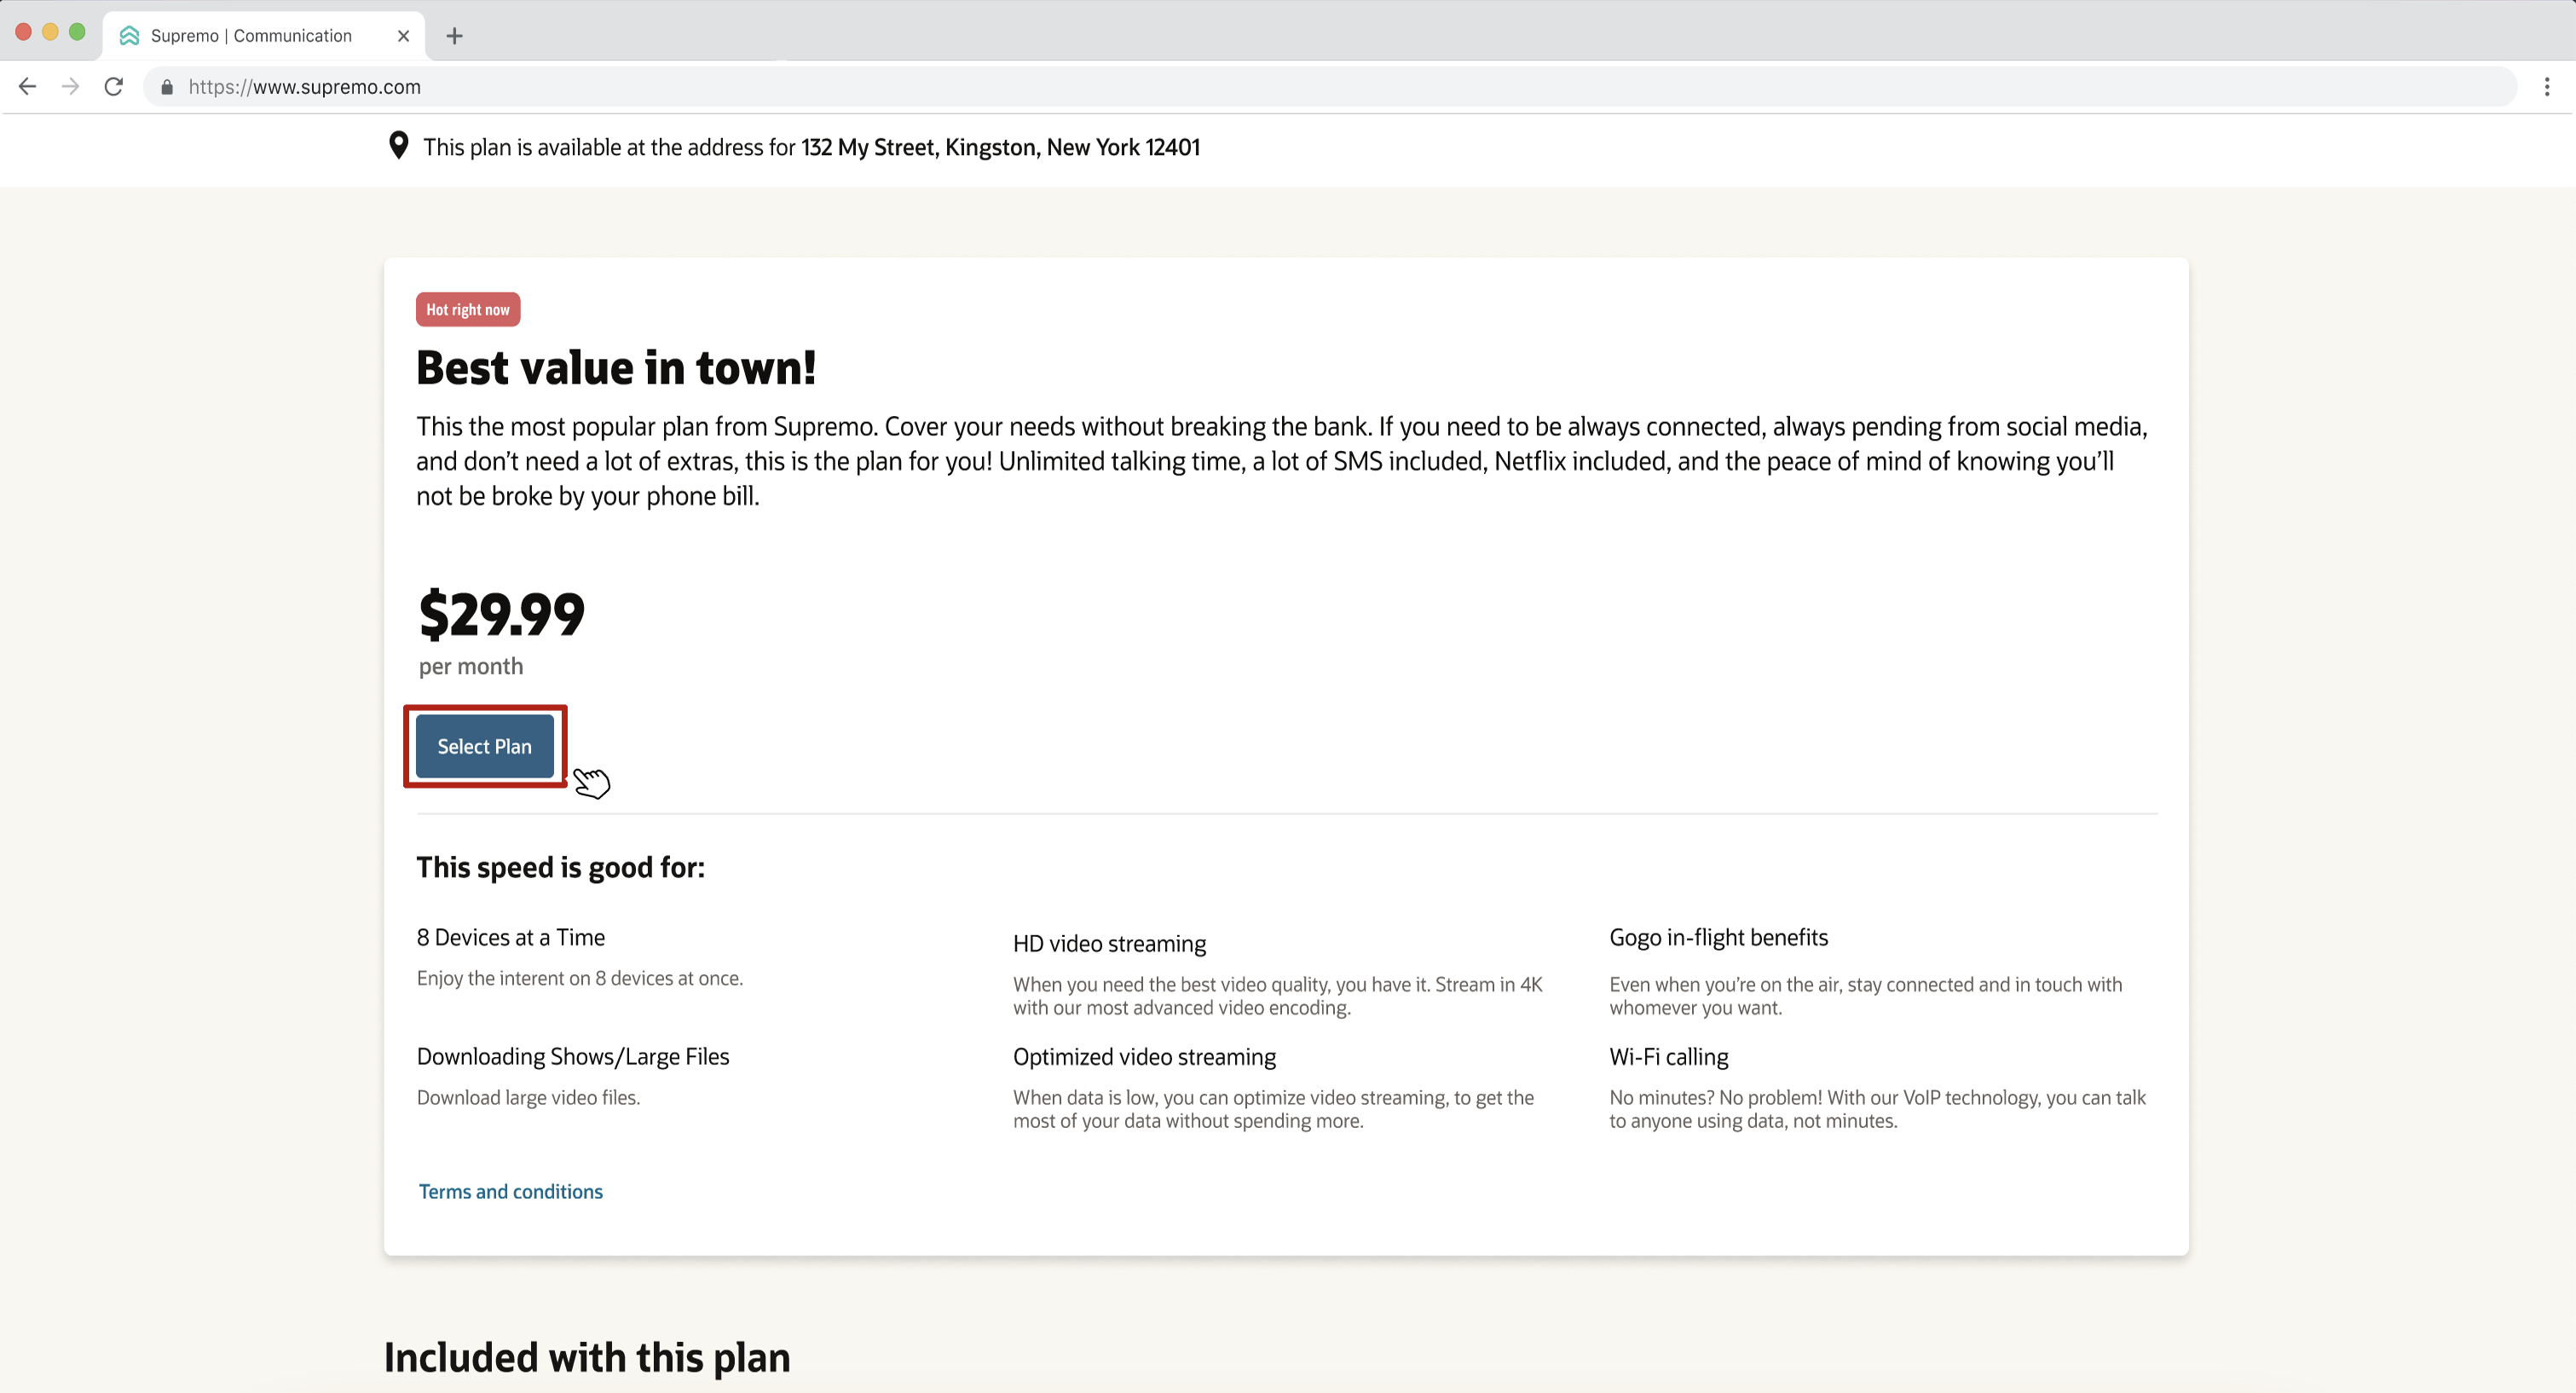
Task: Click the 'Hot right now' badge
Action: point(467,309)
